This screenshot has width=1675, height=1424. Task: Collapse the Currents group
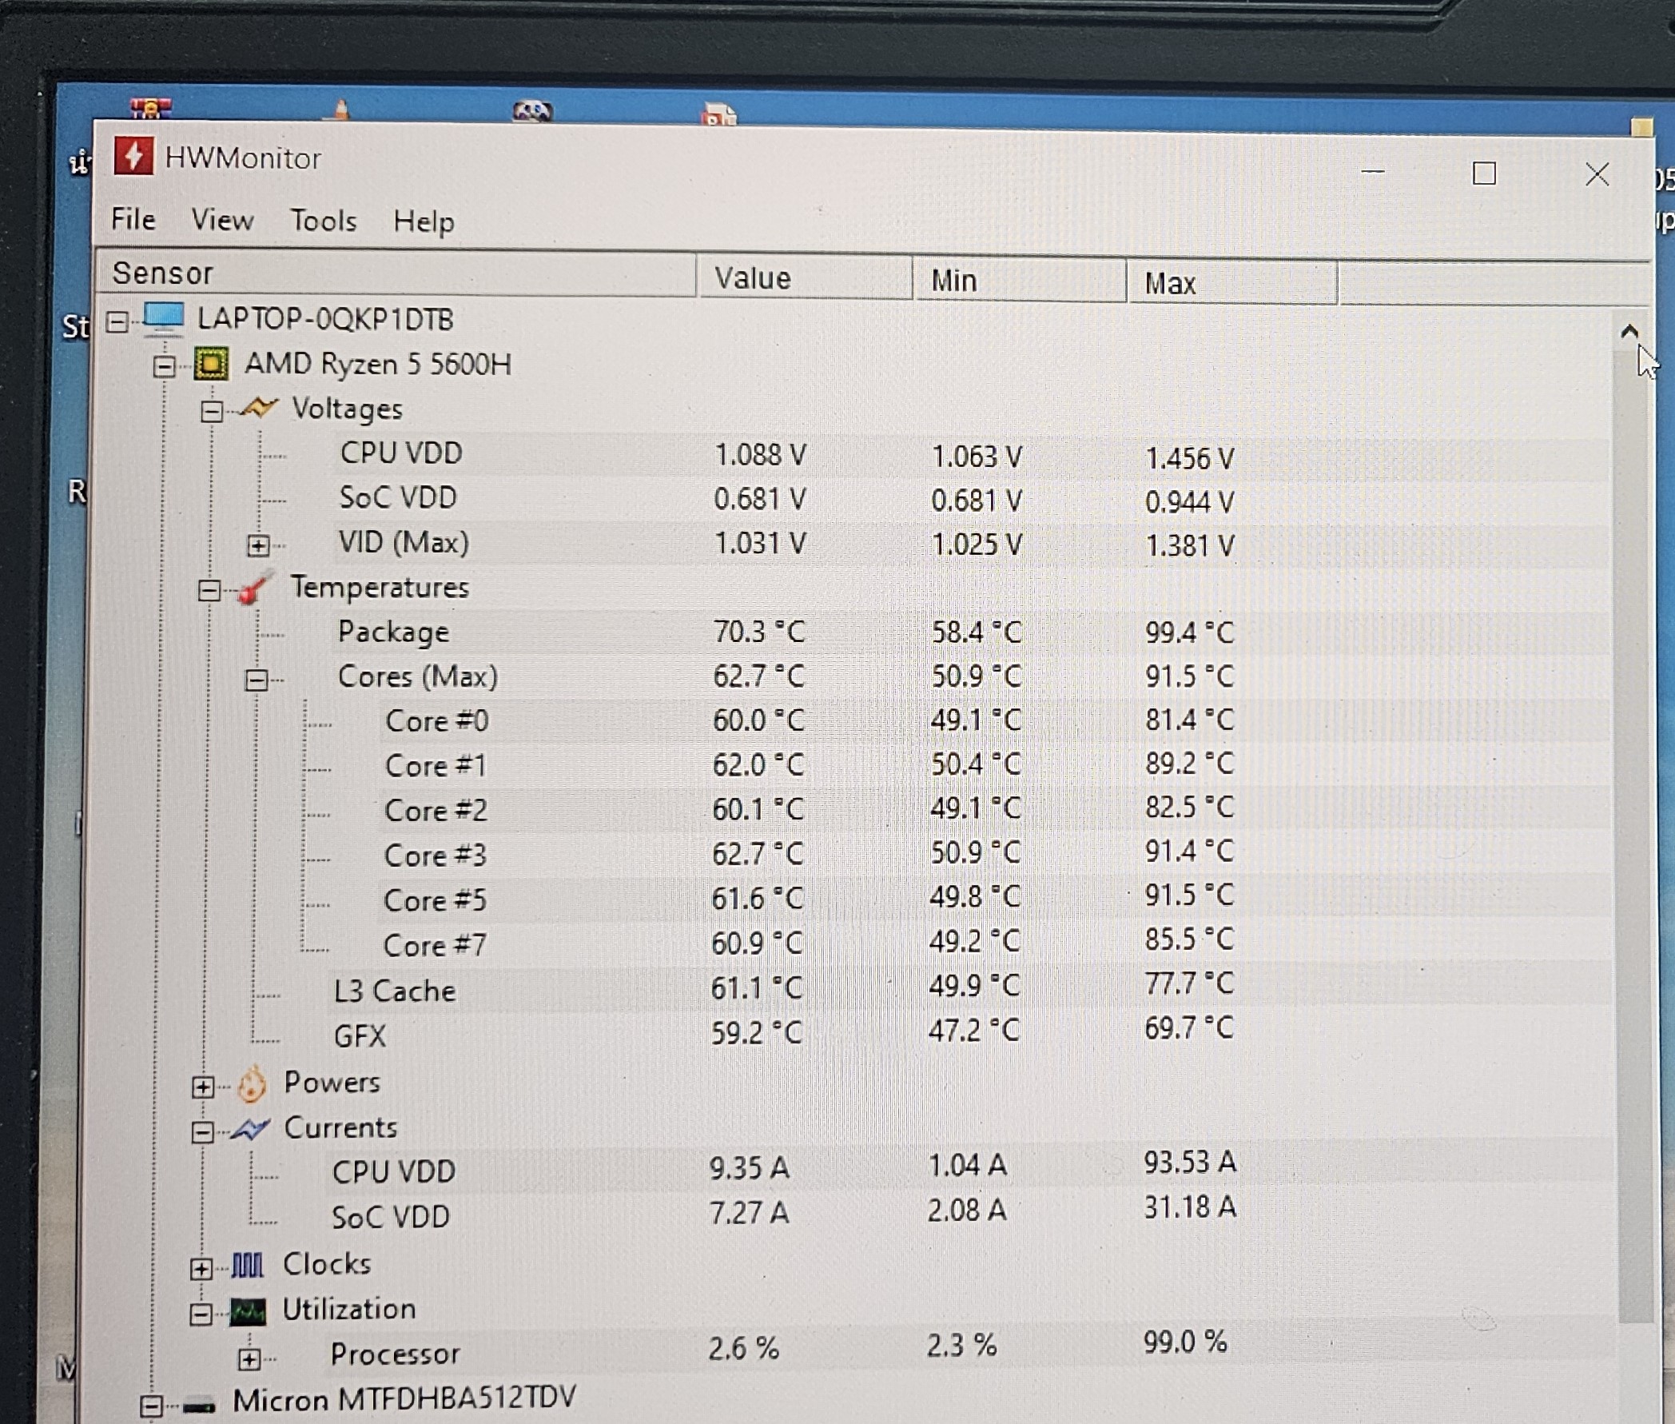pos(203,1133)
